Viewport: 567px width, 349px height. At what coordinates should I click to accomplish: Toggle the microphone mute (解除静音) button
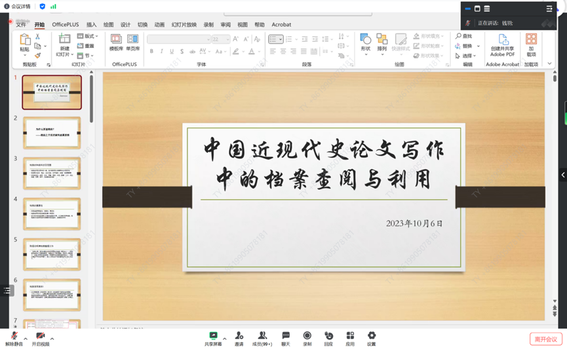pyautogui.click(x=14, y=337)
